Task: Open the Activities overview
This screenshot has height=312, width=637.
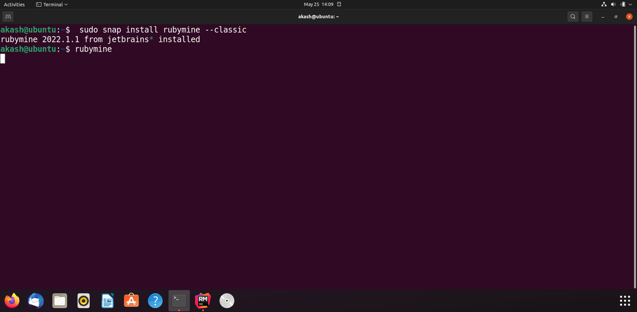Action: tap(14, 5)
